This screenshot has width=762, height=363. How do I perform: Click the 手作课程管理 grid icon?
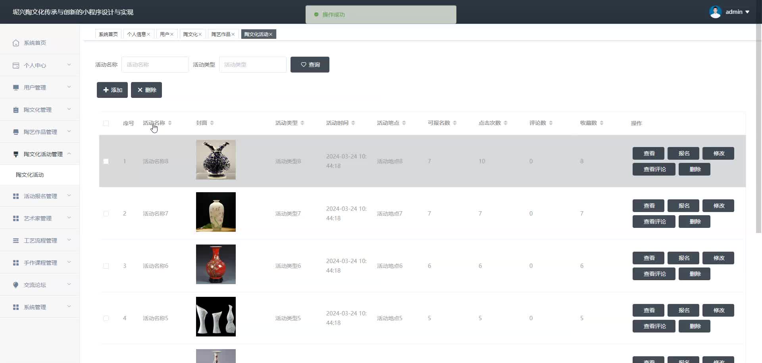point(16,263)
